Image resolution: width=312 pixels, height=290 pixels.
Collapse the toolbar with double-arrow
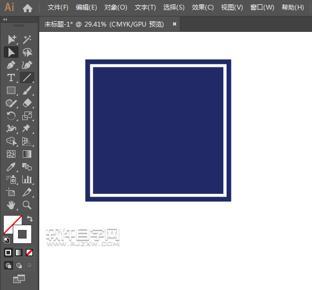(x=5, y=19)
